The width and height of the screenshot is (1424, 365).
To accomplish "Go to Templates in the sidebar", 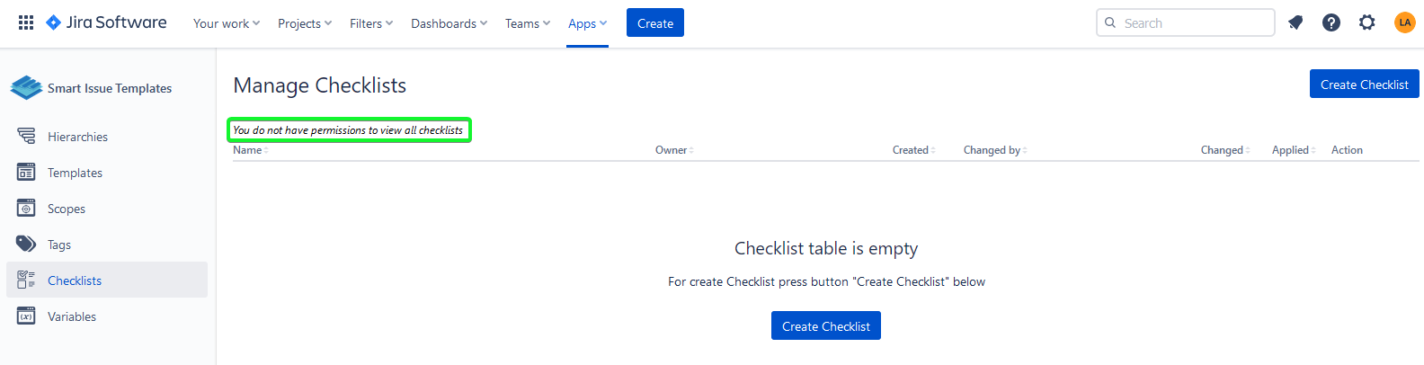I will [x=75, y=173].
